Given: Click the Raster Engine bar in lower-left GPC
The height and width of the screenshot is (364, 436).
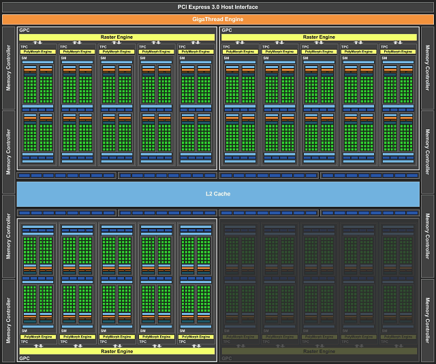Looking at the screenshot, I should pyautogui.click(x=116, y=351).
